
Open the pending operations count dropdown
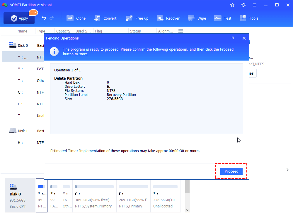point(33,13)
